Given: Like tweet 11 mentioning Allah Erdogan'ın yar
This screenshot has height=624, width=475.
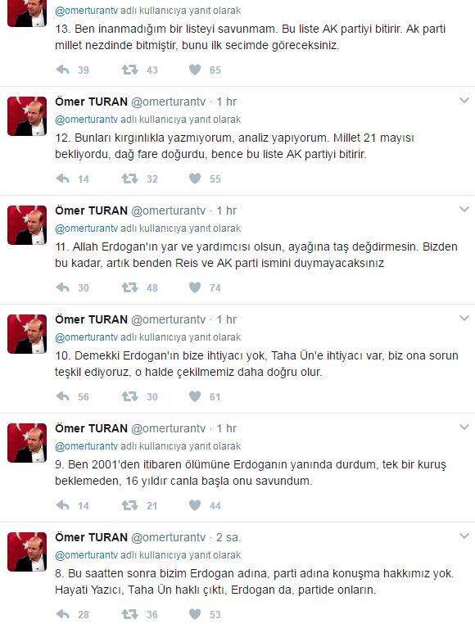Looking at the screenshot, I should (195, 287).
